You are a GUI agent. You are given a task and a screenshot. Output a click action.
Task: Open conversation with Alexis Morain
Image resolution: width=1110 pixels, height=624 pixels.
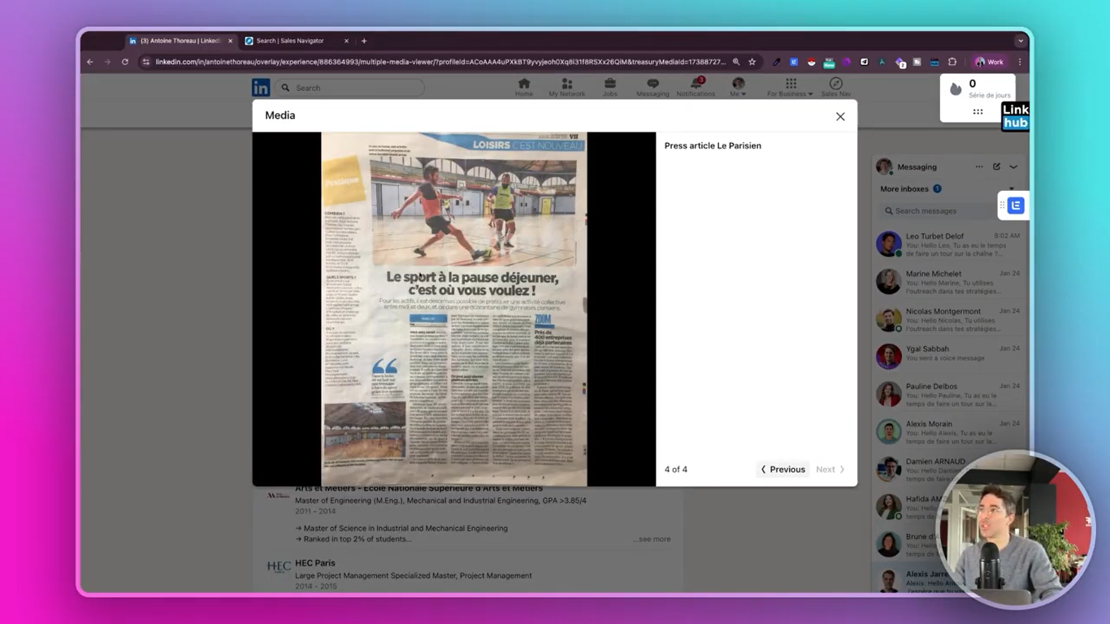(x=947, y=431)
